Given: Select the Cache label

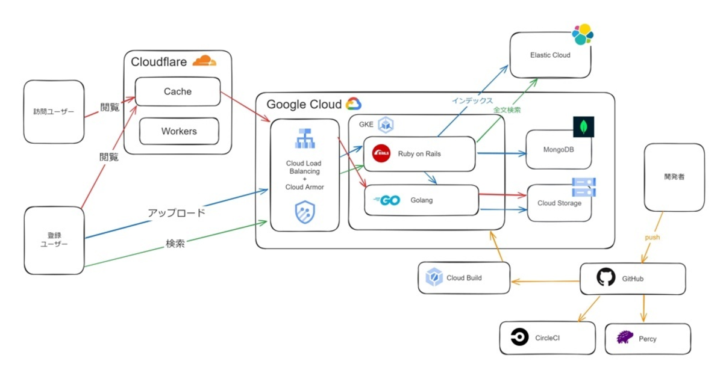Looking at the screenshot, I should (178, 91).
